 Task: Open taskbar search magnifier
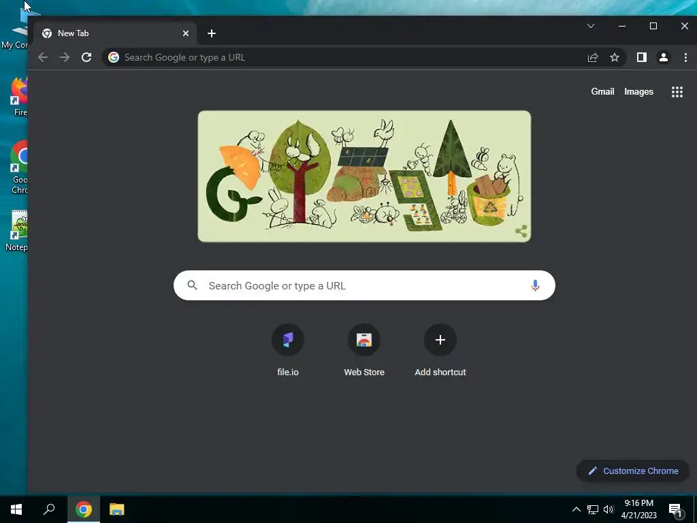click(x=49, y=509)
